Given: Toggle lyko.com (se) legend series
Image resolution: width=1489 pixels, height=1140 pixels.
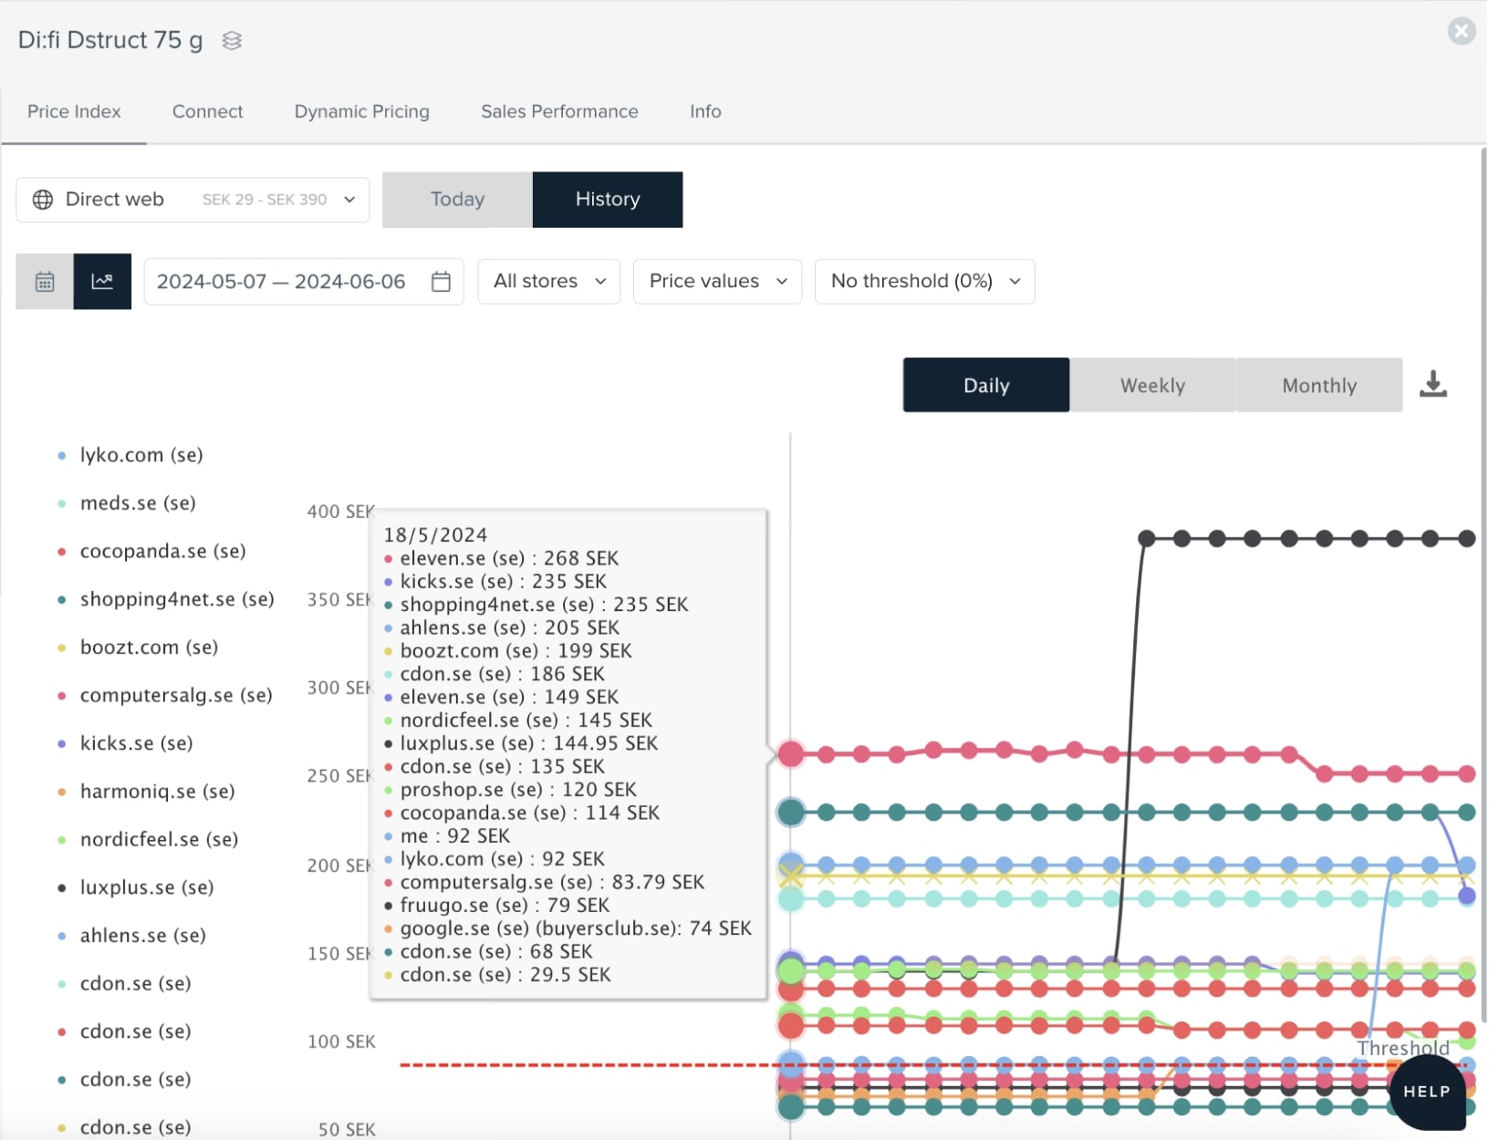Looking at the screenshot, I should click(141, 455).
